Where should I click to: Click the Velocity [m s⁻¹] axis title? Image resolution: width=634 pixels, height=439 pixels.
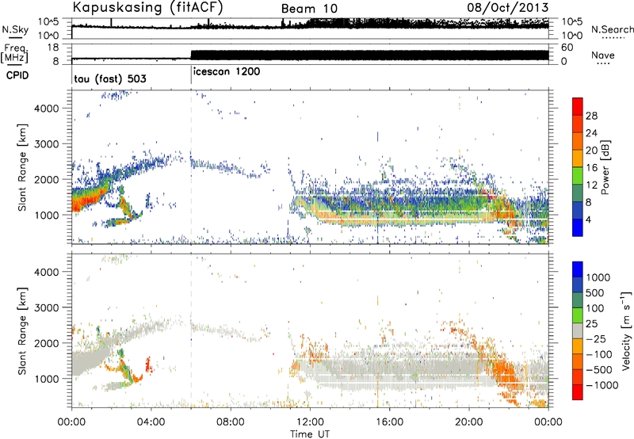point(626,330)
